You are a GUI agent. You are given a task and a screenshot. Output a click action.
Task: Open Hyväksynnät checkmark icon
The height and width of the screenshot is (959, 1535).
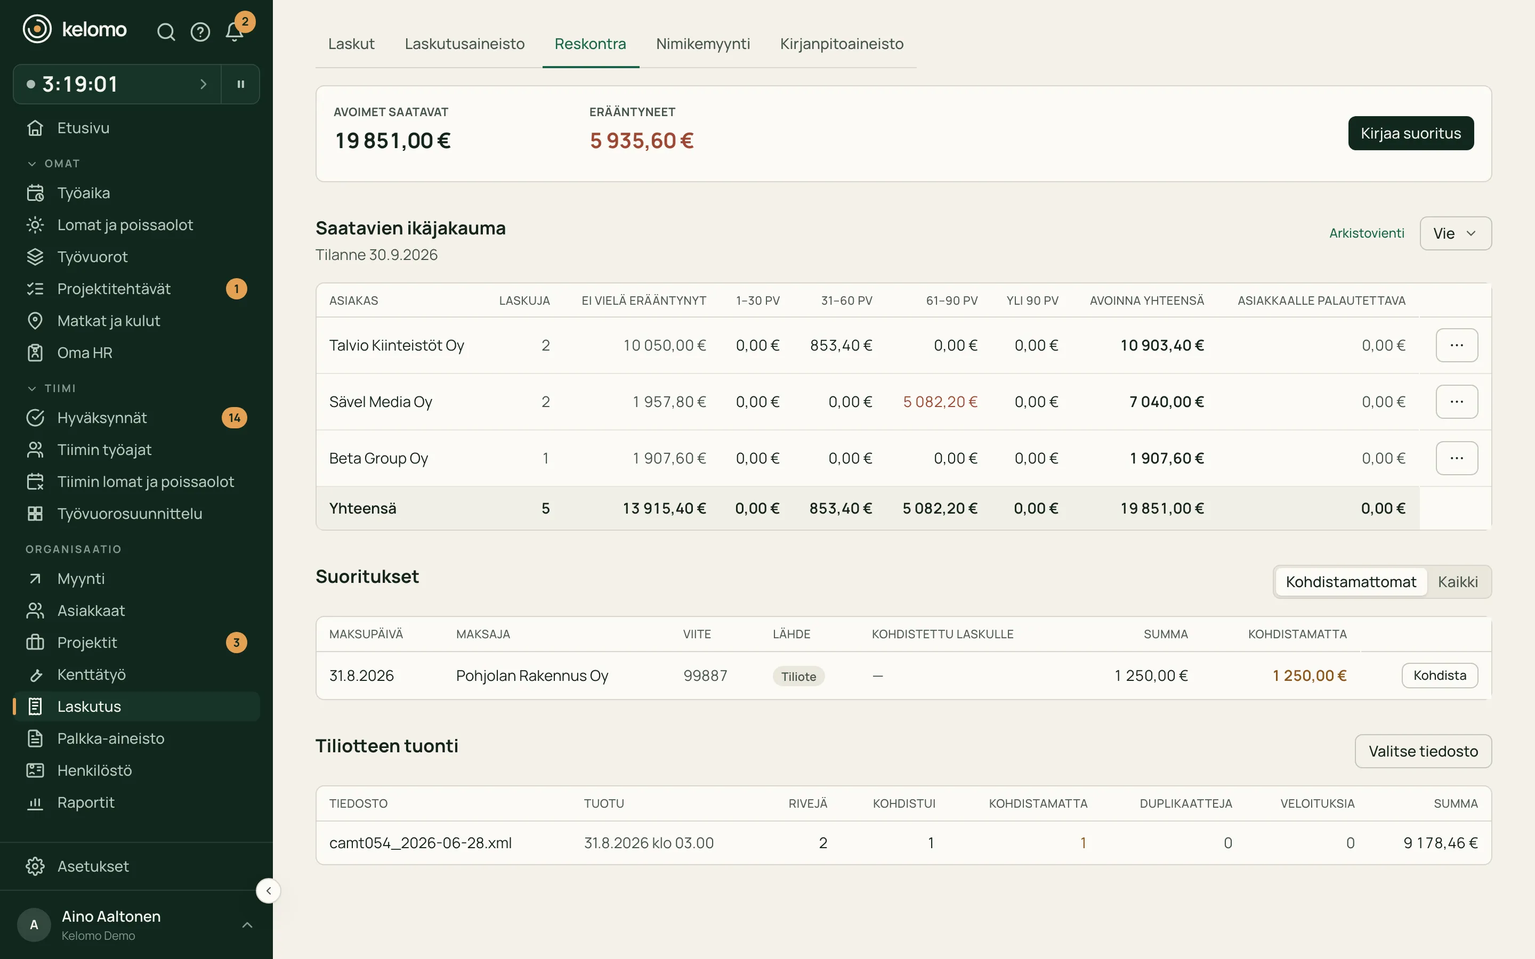click(x=36, y=417)
